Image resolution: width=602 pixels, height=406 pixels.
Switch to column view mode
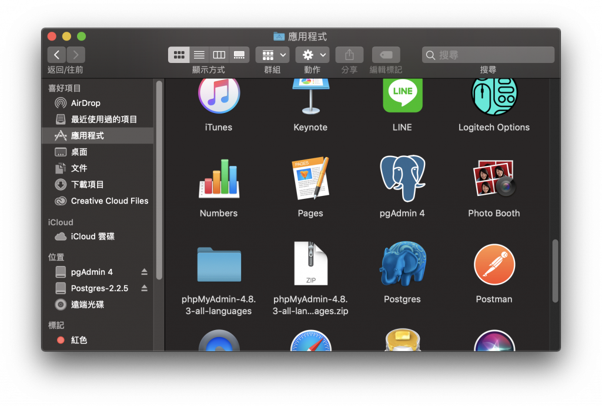click(x=219, y=55)
